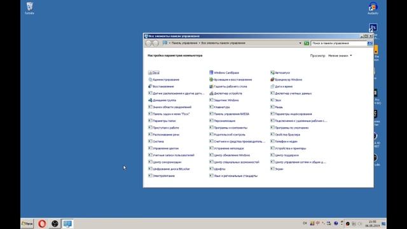Viewport: 407px width, 229px height.
Task: Open Устранение неполадок item
Action: (x=227, y=148)
